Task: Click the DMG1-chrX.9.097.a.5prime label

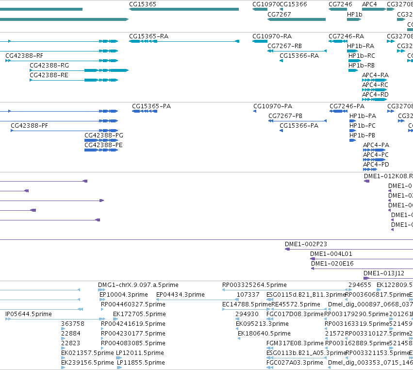Action: point(138,285)
